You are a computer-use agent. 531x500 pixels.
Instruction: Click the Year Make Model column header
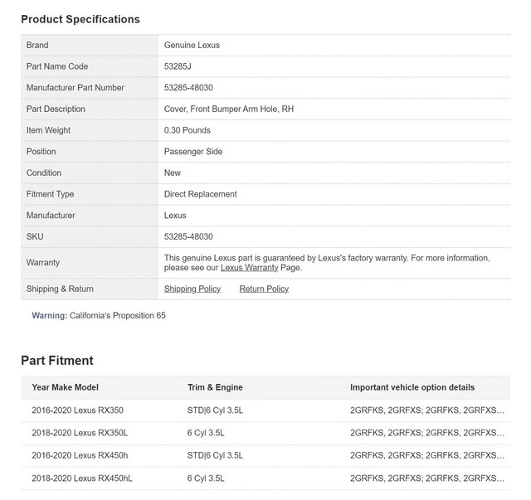[65, 387]
